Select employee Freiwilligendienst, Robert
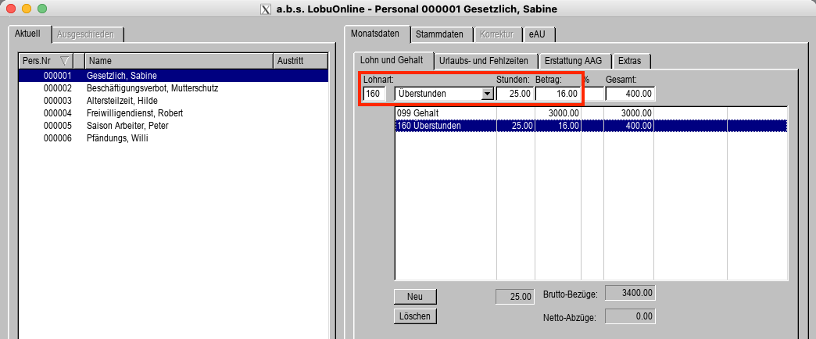816x339 pixels. (x=134, y=113)
